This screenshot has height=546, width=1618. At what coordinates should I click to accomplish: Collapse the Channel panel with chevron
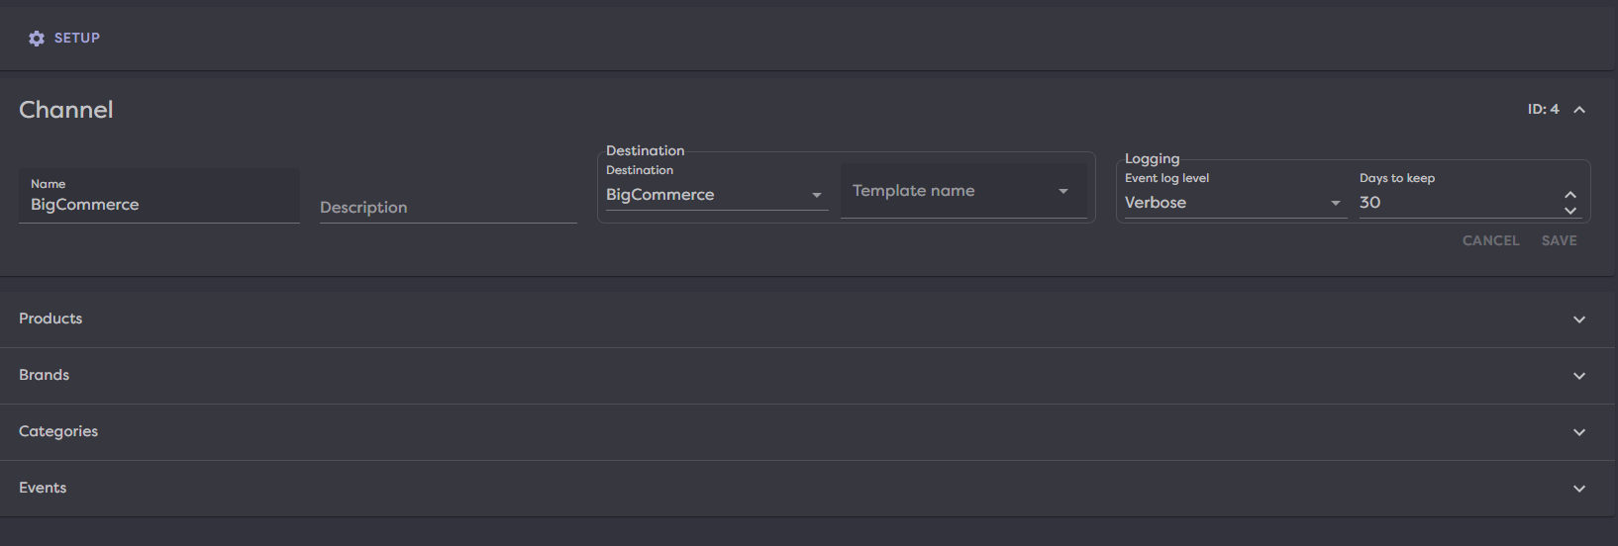click(1579, 110)
